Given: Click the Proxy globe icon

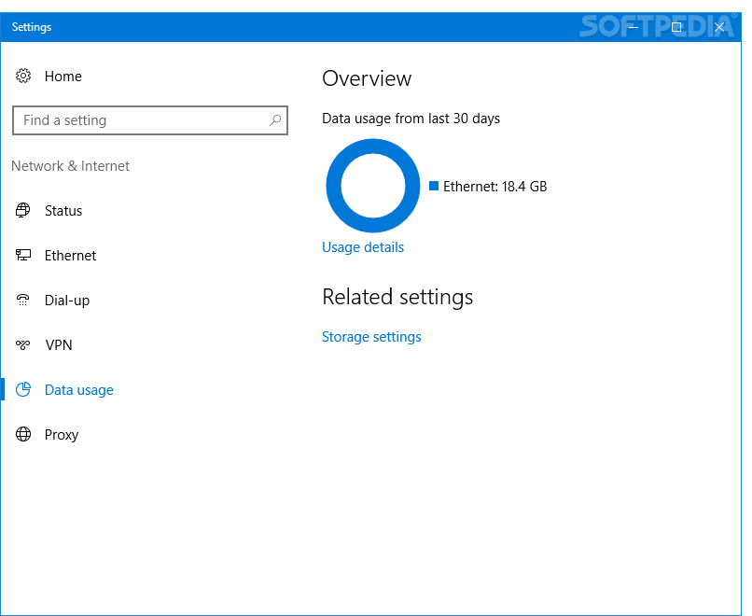Looking at the screenshot, I should tap(23, 434).
